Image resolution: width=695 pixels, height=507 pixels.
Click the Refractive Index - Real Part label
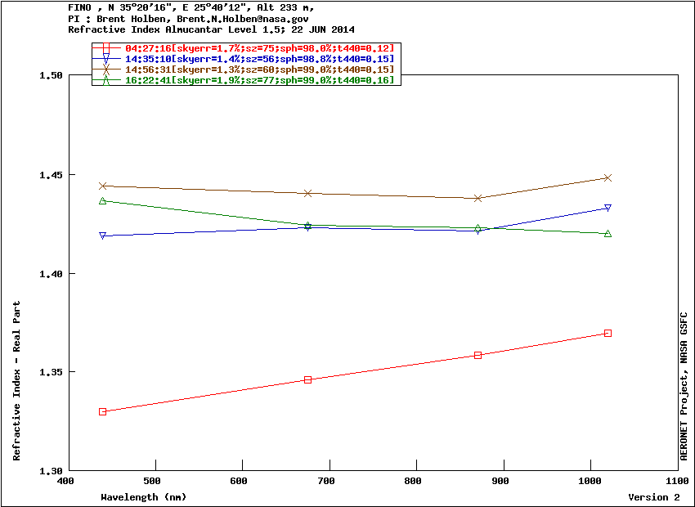17,381
